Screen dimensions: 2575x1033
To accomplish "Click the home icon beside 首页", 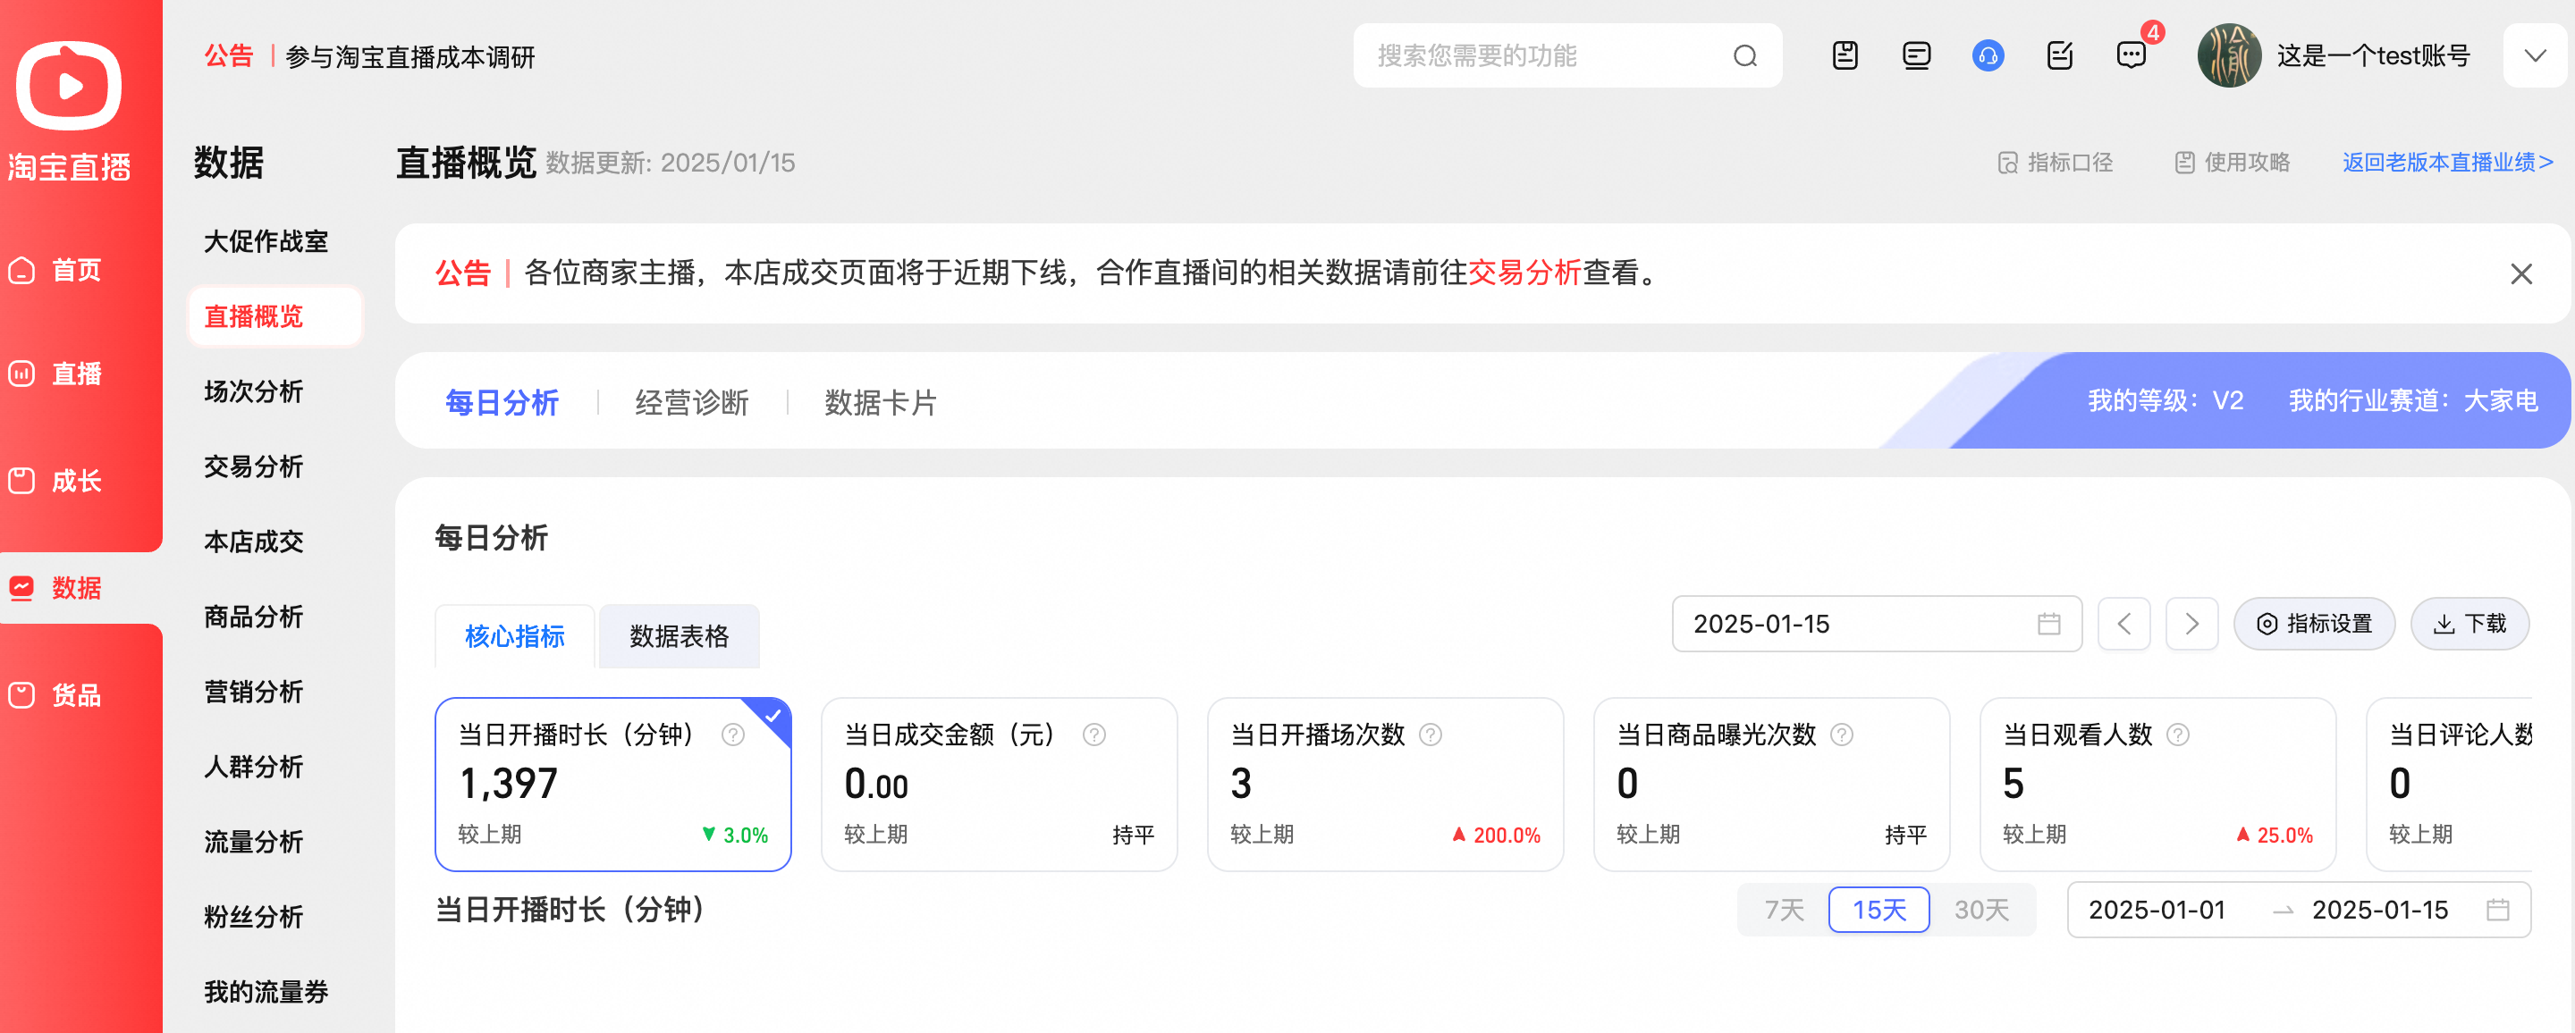I will (x=22, y=271).
